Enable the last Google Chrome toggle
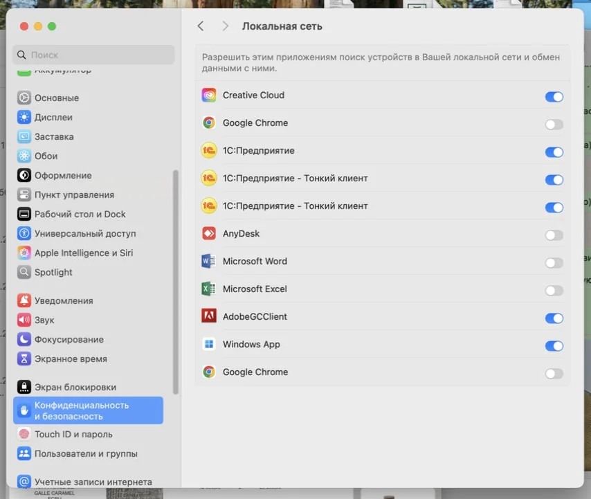The image size is (591, 499). click(x=554, y=374)
